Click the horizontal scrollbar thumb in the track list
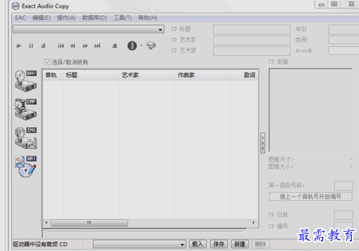The width and height of the screenshot is (359, 251). coord(89,223)
